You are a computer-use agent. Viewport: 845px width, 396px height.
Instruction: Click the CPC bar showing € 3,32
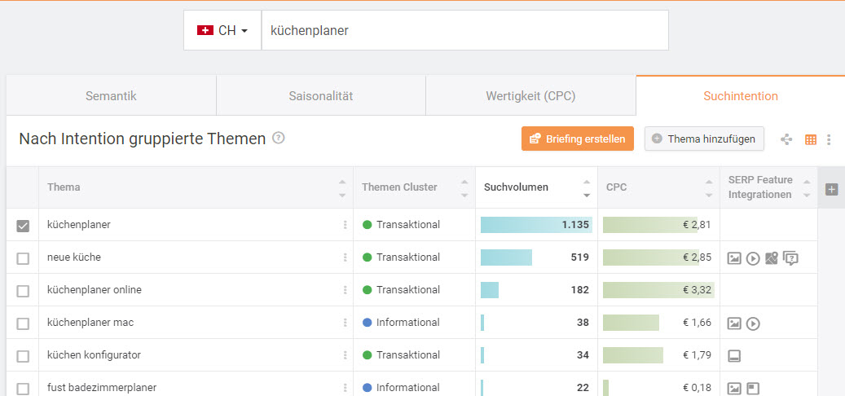click(658, 290)
